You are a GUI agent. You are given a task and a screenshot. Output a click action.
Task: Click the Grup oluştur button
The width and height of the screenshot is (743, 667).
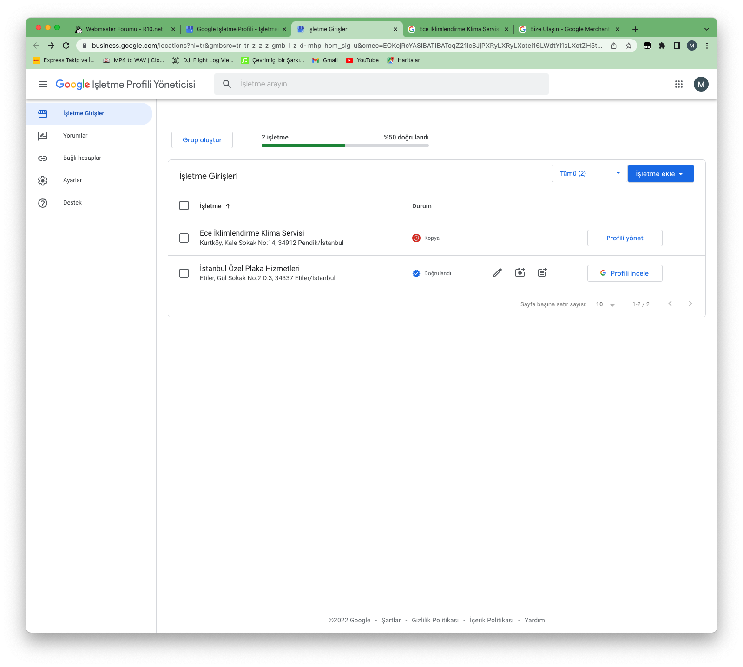pos(202,140)
